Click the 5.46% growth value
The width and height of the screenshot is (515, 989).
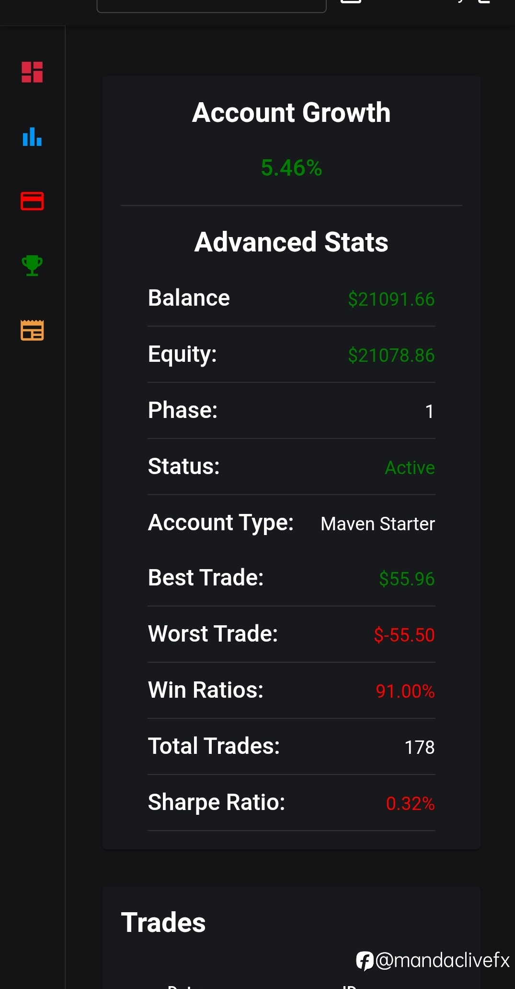pos(291,168)
